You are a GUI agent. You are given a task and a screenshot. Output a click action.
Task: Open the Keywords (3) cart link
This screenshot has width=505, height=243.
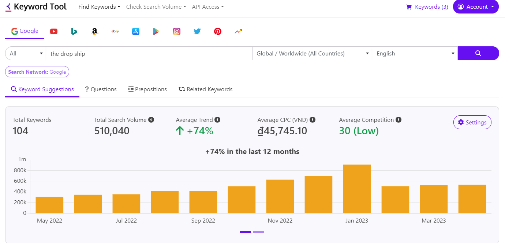(427, 7)
